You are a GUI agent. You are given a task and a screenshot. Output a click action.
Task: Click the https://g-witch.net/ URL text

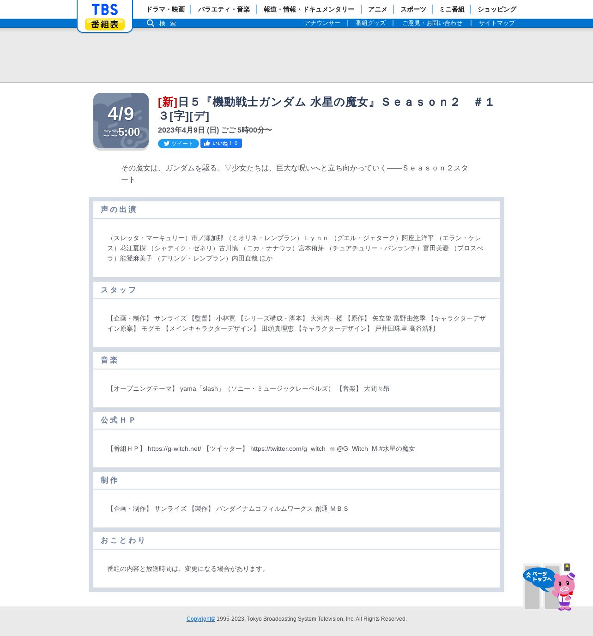point(175,449)
